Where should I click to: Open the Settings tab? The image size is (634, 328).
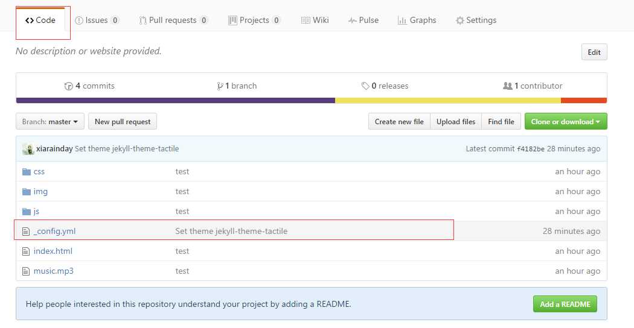[476, 20]
